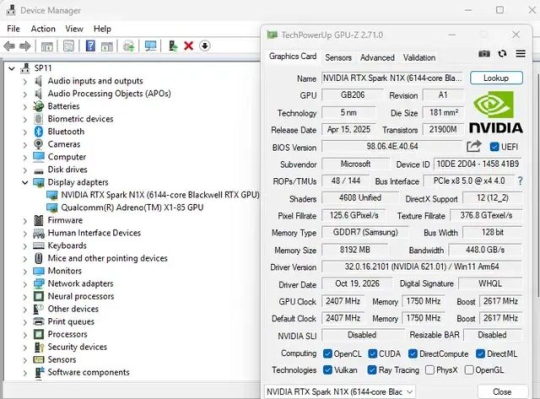The height and width of the screenshot is (399, 540).
Task: Click the green Update driver toolbar icon
Action: click(x=173, y=46)
